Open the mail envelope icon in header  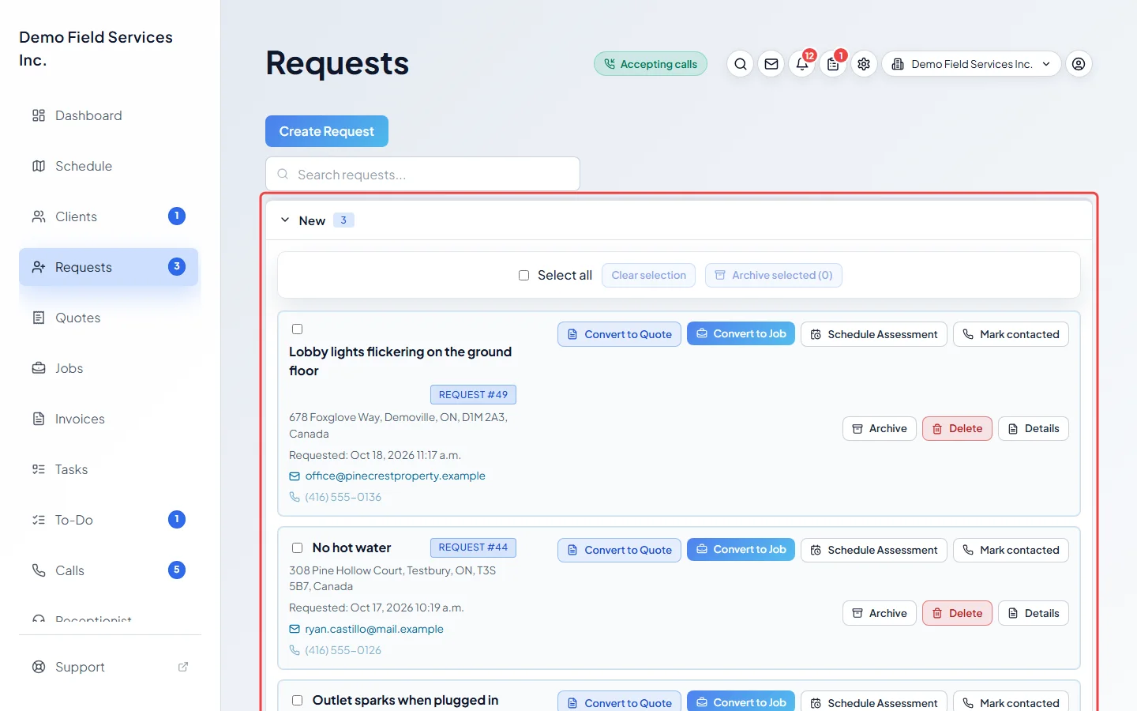771,64
